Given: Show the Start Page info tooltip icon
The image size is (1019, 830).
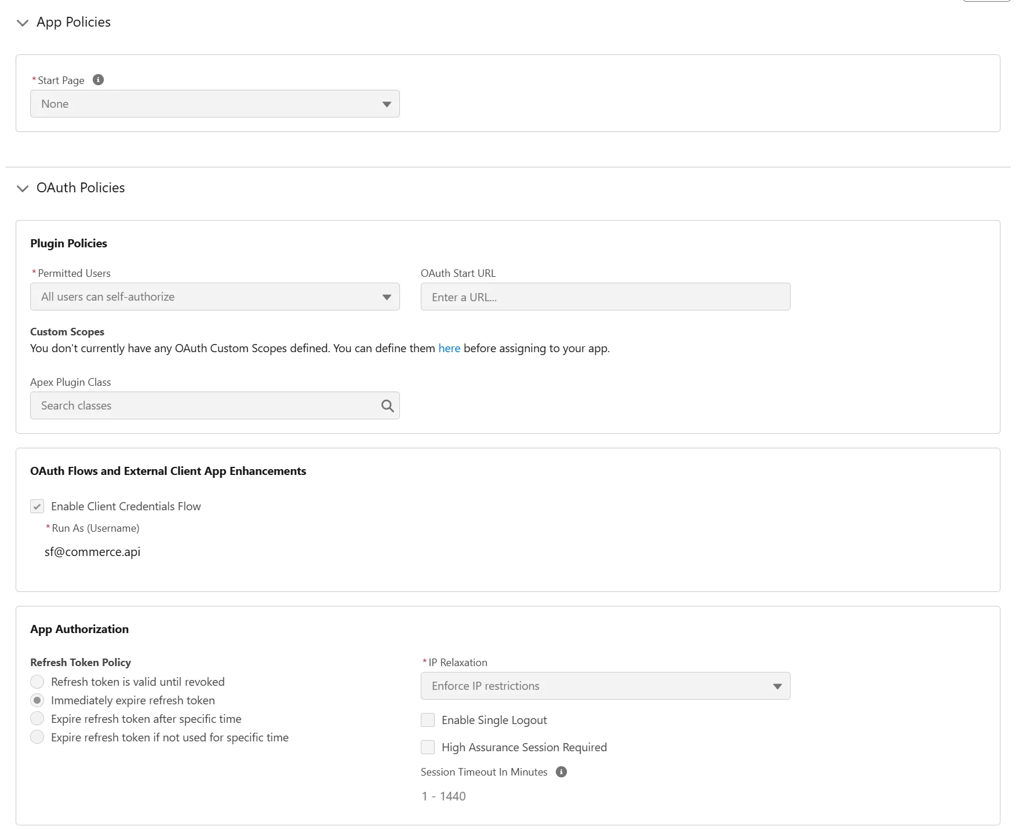Looking at the screenshot, I should (x=99, y=80).
